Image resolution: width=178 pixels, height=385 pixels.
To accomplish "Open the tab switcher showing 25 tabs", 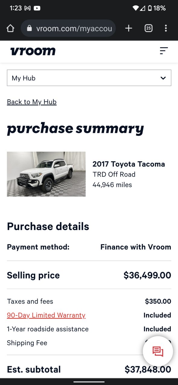I will [148, 28].
